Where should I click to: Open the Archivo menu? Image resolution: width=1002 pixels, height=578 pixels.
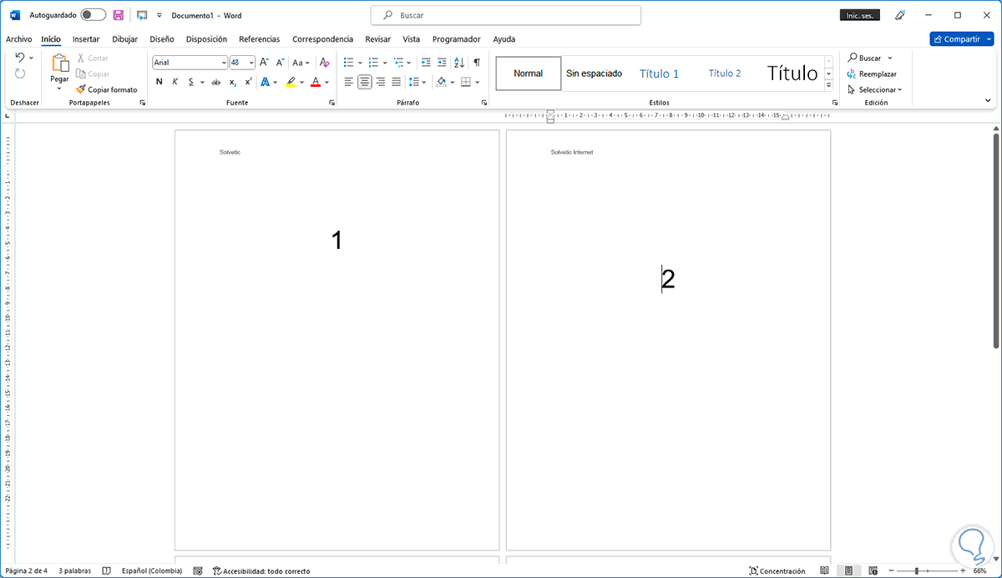point(18,39)
